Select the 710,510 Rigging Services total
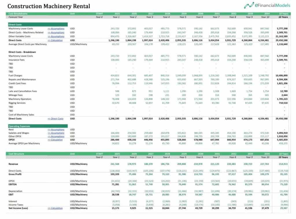The width and height of the screenshot is (296, 219). click(283, 103)
